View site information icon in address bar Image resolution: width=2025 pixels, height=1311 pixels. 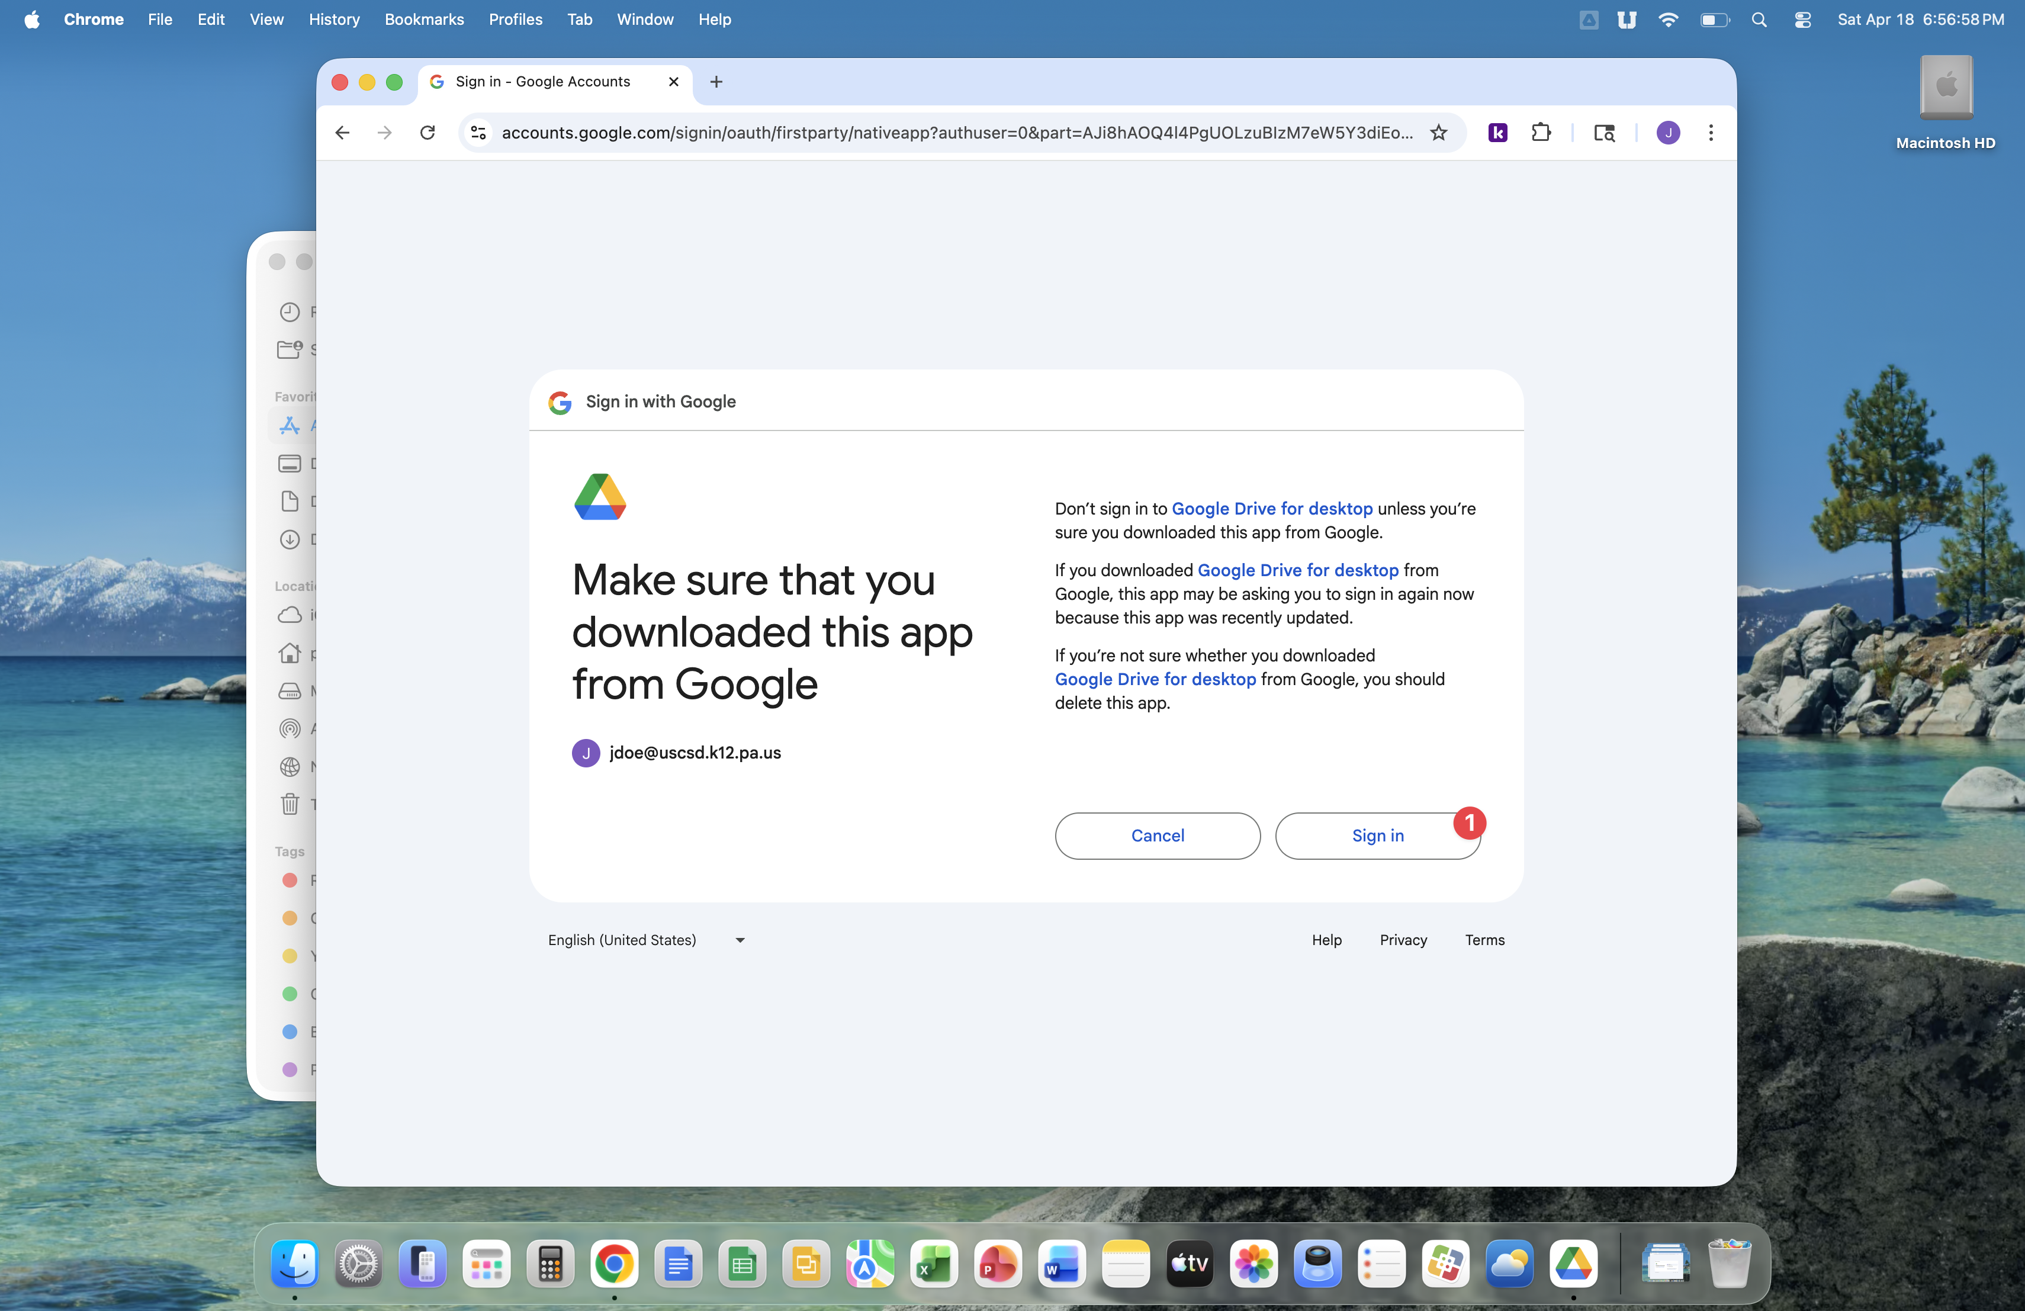(x=479, y=133)
